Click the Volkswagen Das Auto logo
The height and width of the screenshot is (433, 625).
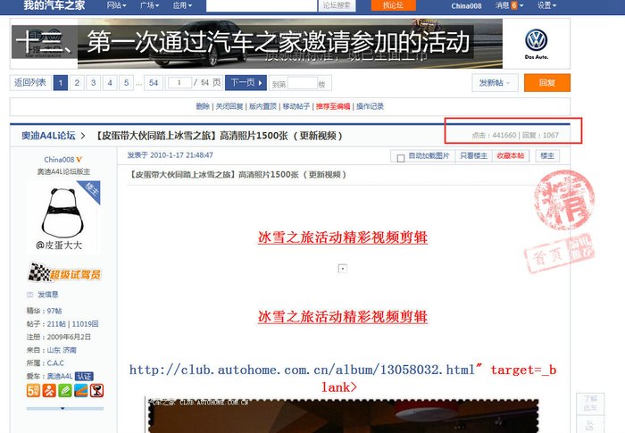[x=536, y=43]
